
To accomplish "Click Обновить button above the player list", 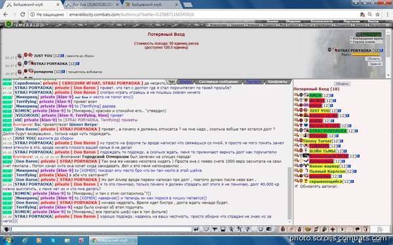I will coord(342,84).
